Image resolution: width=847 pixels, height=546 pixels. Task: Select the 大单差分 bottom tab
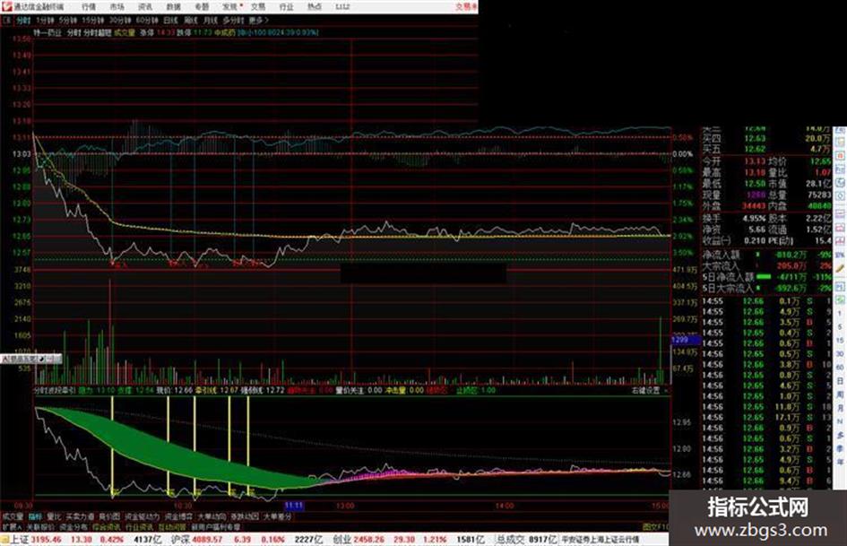pos(277,516)
